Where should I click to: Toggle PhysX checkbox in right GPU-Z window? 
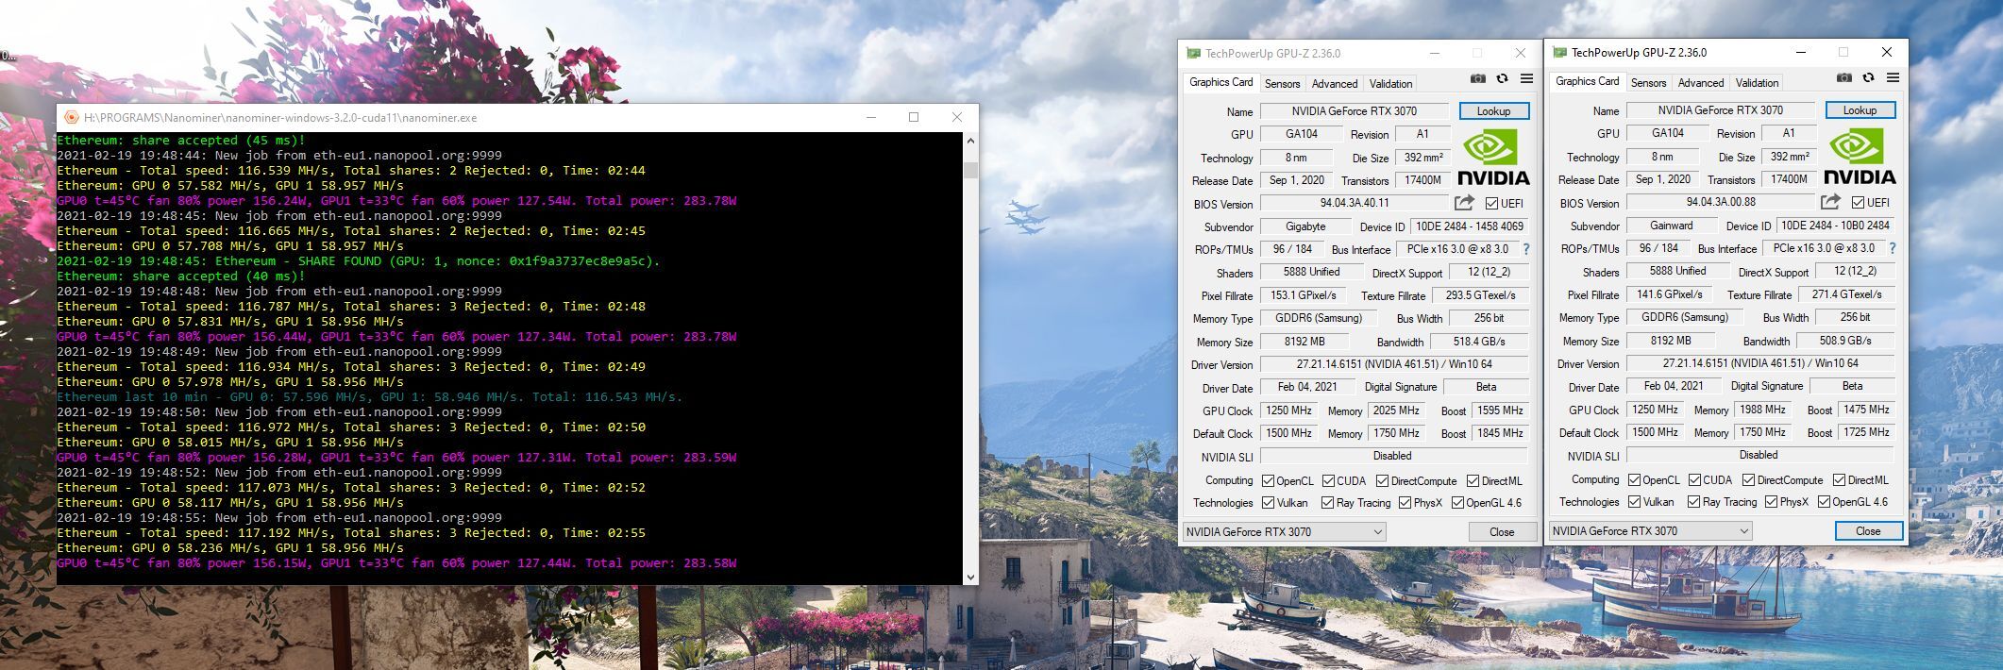pos(1771,502)
